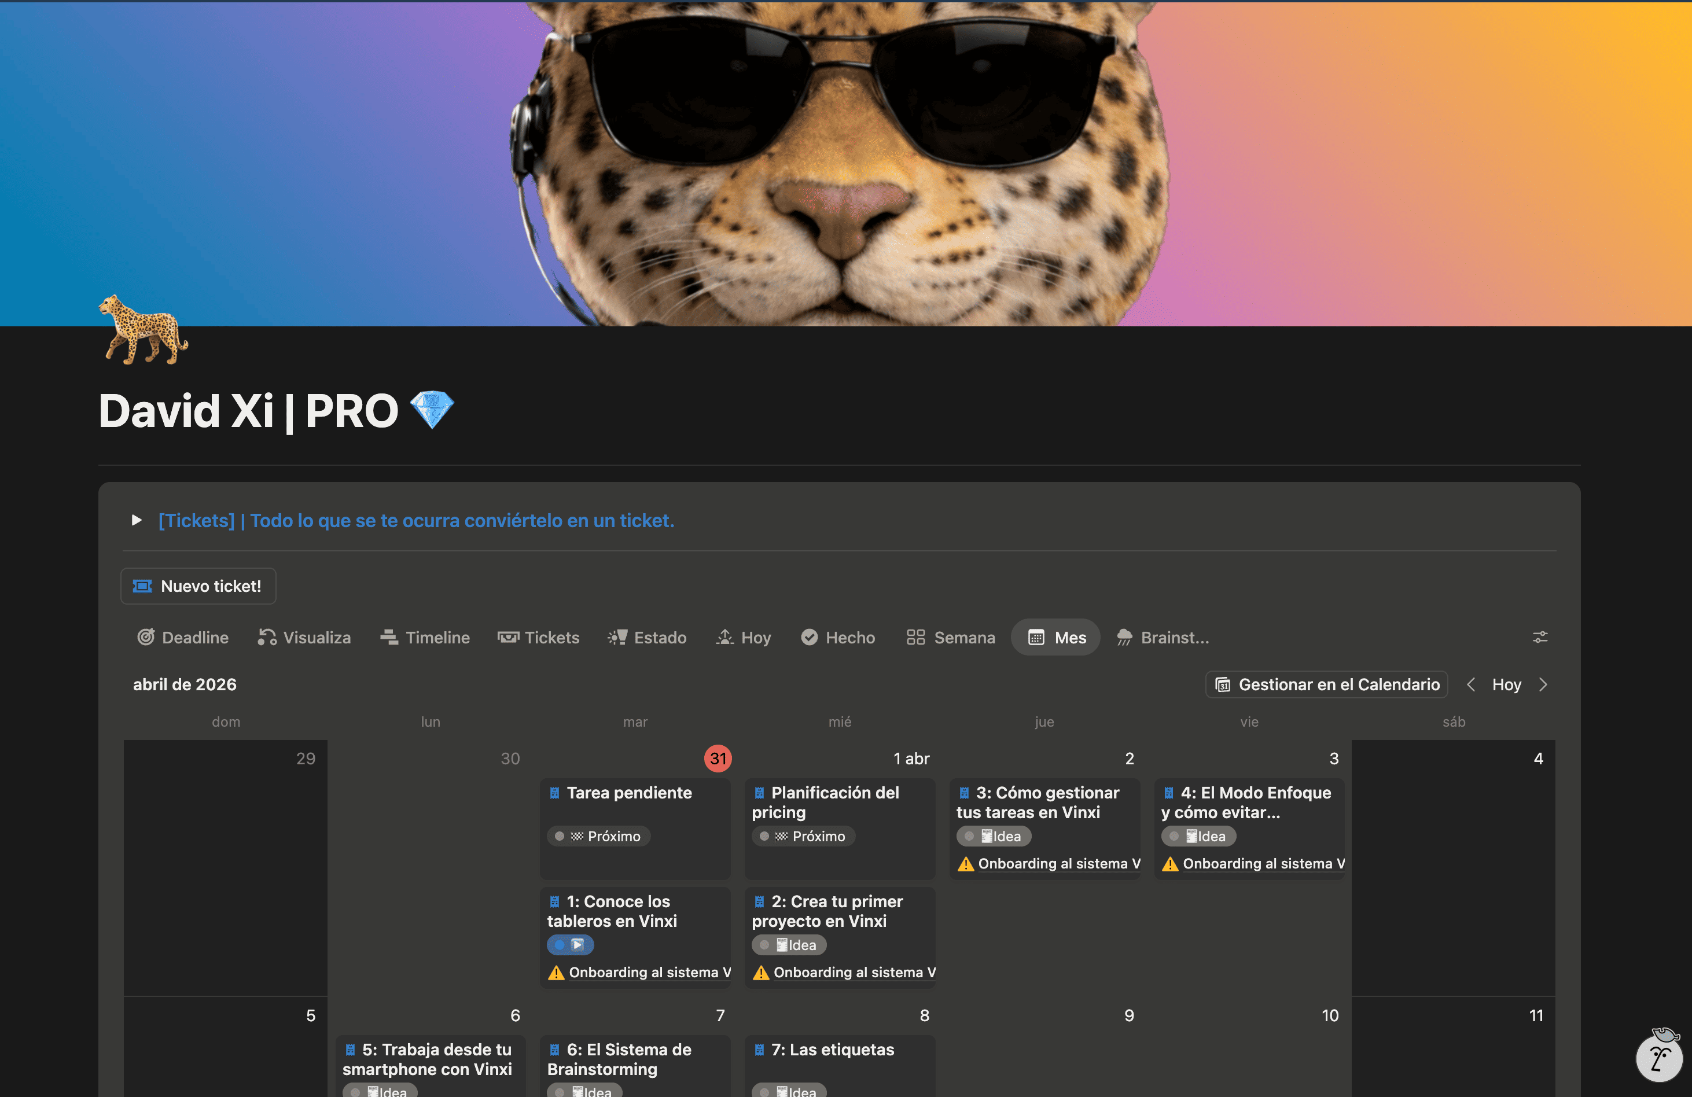Open the Timeline view tab
Image resolution: width=1692 pixels, height=1097 pixels.
(425, 637)
